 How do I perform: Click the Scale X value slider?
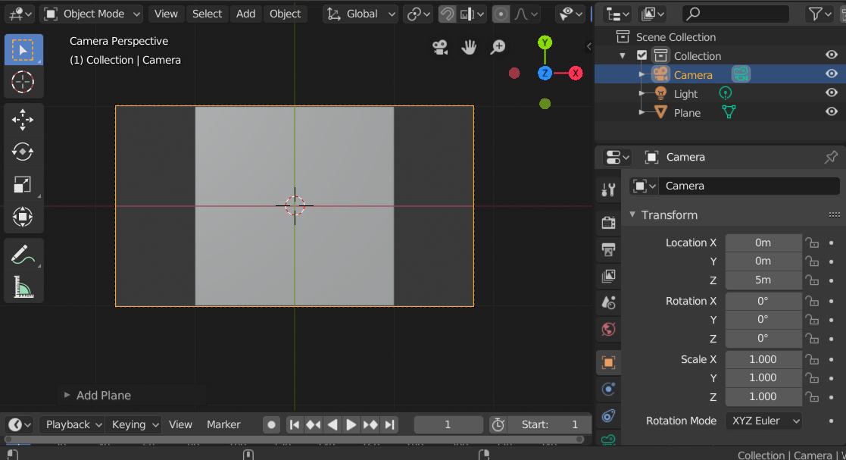pos(763,359)
